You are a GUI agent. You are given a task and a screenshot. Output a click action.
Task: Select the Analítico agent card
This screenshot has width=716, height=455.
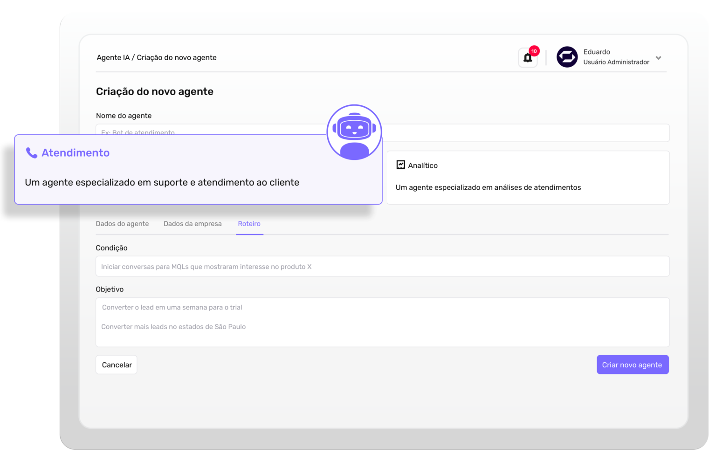[x=528, y=177]
